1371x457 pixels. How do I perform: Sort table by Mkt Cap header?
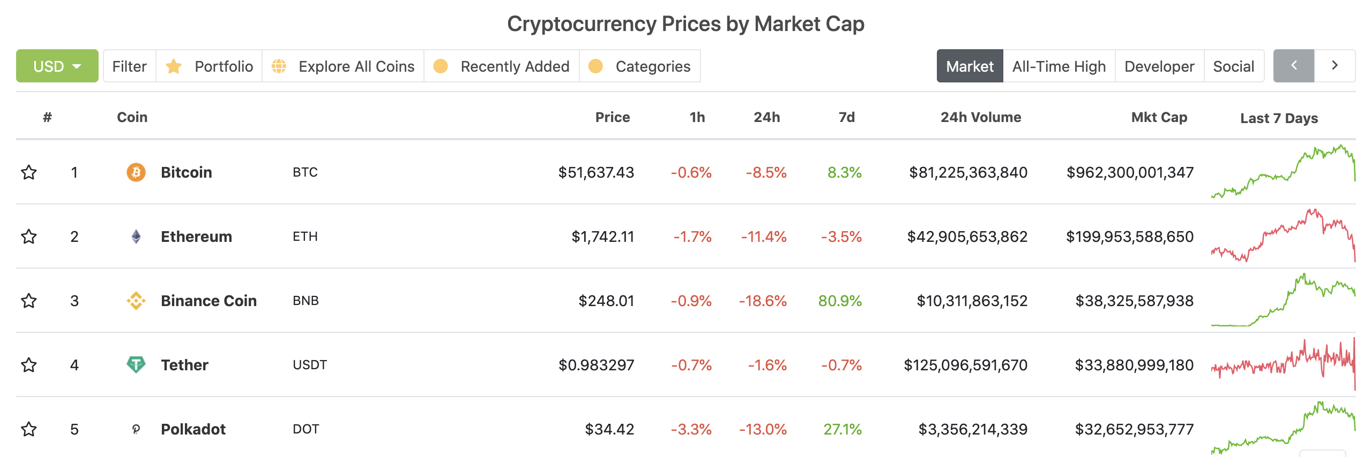click(x=1159, y=117)
